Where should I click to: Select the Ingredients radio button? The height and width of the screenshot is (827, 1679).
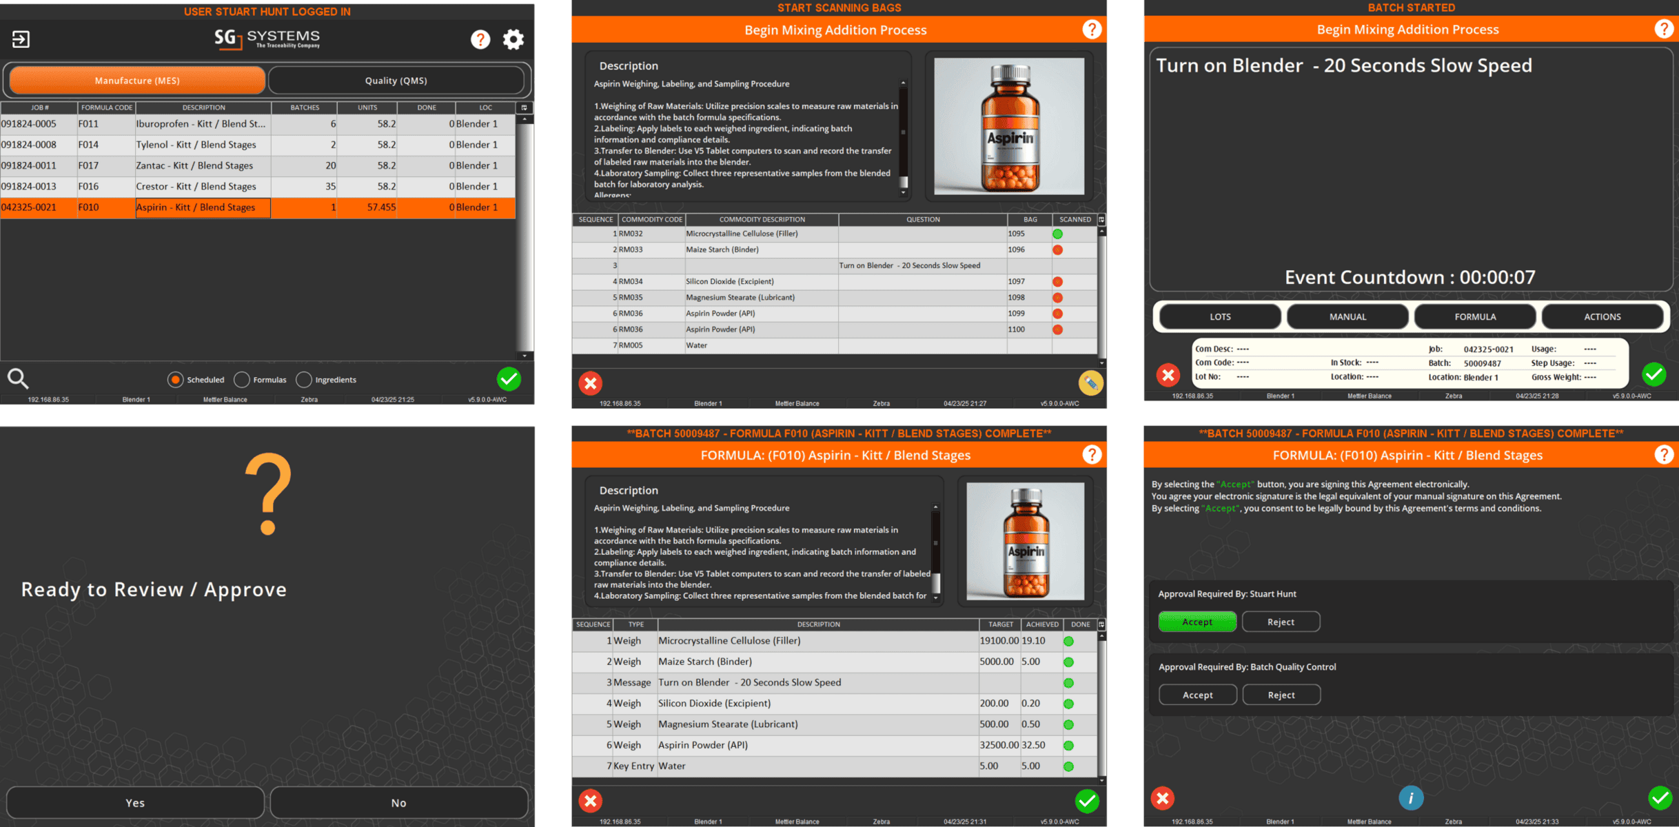coord(303,380)
